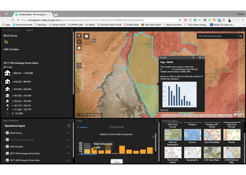
Task: Maximize the Basemap Gallery panel
Action: [243, 120]
